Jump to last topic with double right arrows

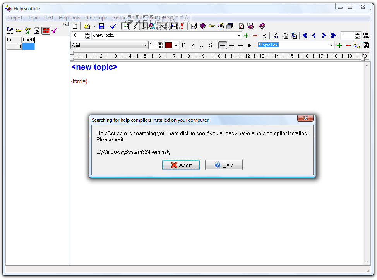tap(333, 36)
